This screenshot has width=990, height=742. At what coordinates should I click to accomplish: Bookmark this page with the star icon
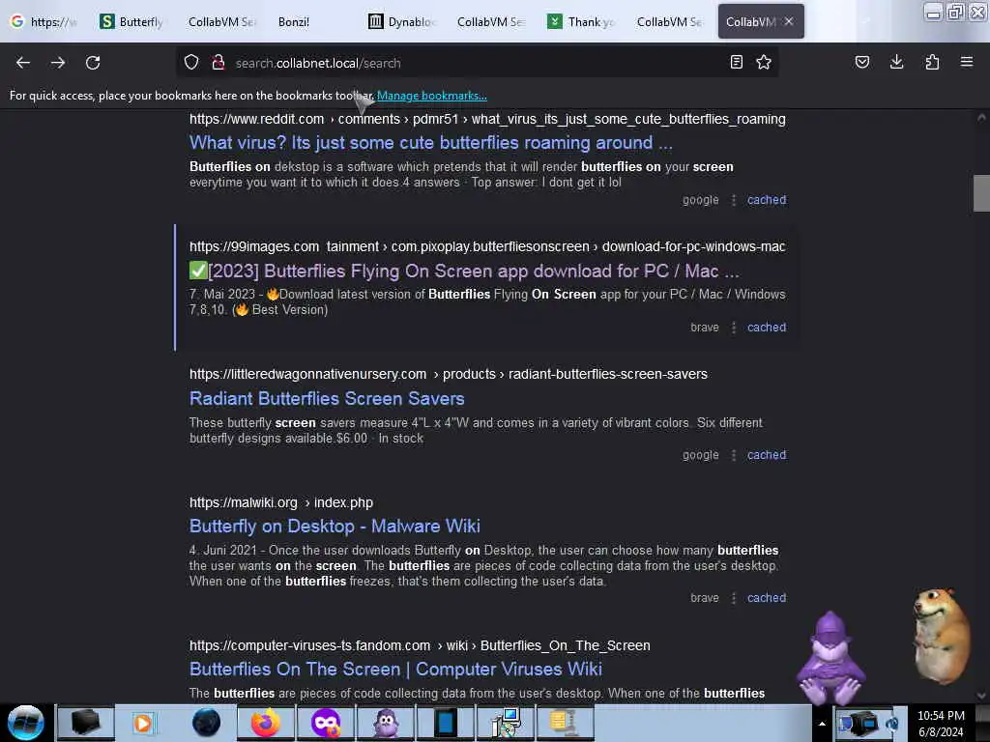764,62
